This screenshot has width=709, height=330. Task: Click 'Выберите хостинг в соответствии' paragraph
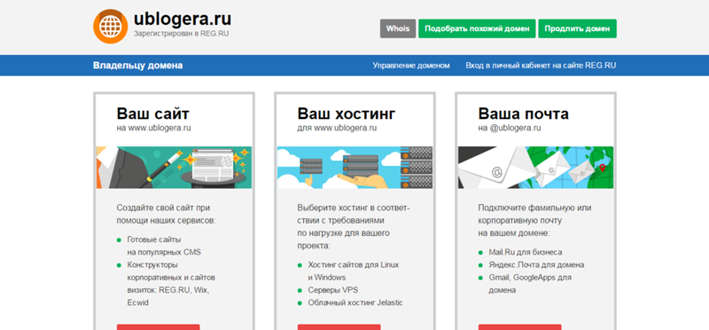tap(353, 227)
